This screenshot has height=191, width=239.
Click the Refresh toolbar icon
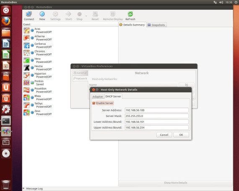pyautogui.click(x=130, y=14)
